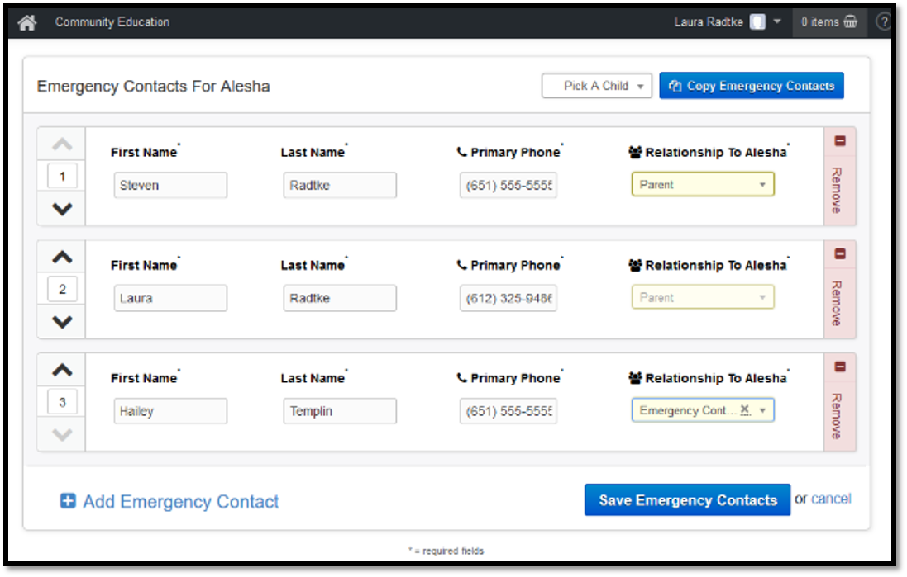The width and height of the screenshot is (907, 577).
Task: Click the cancel link
Action: (x=830, y=499)
